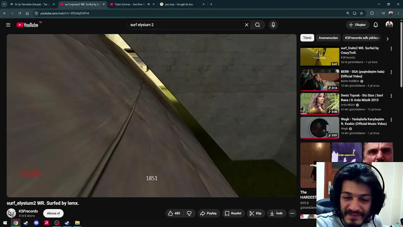Open Deniz Toprak Diz Dize thumbnail
Screen dimensions: 403x227
(320, 104)
